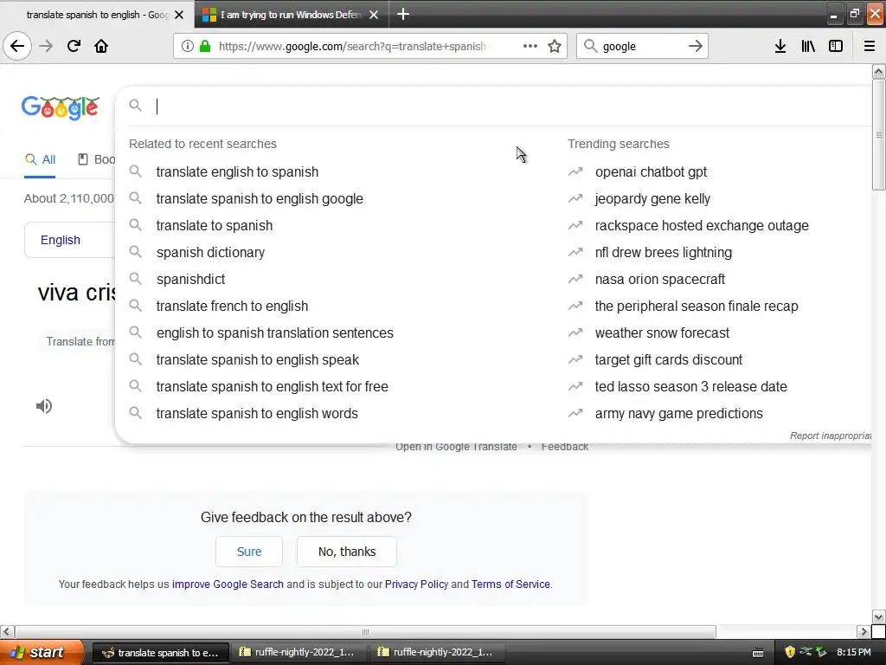This screenshot has height=665, width=886.
Task: Open the browser home page icon
Action: 101,47
